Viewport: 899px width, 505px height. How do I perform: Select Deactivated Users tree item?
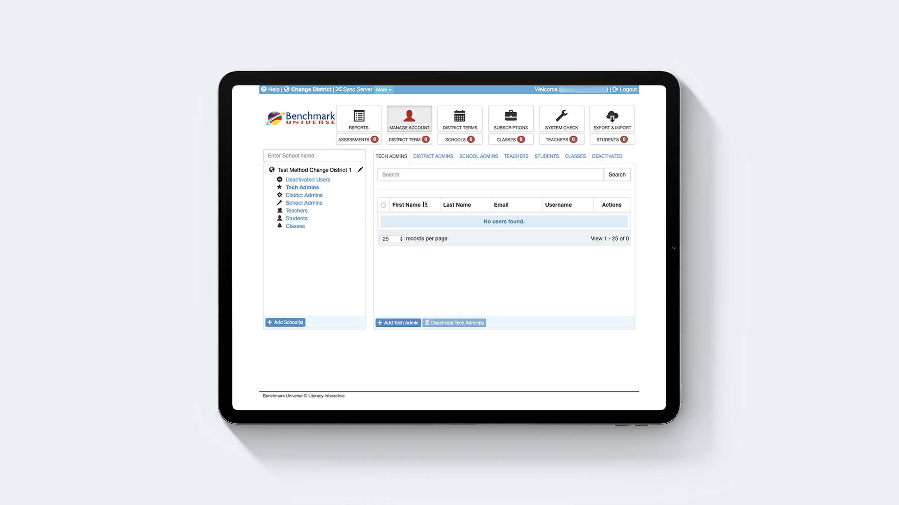click(307, 180)
